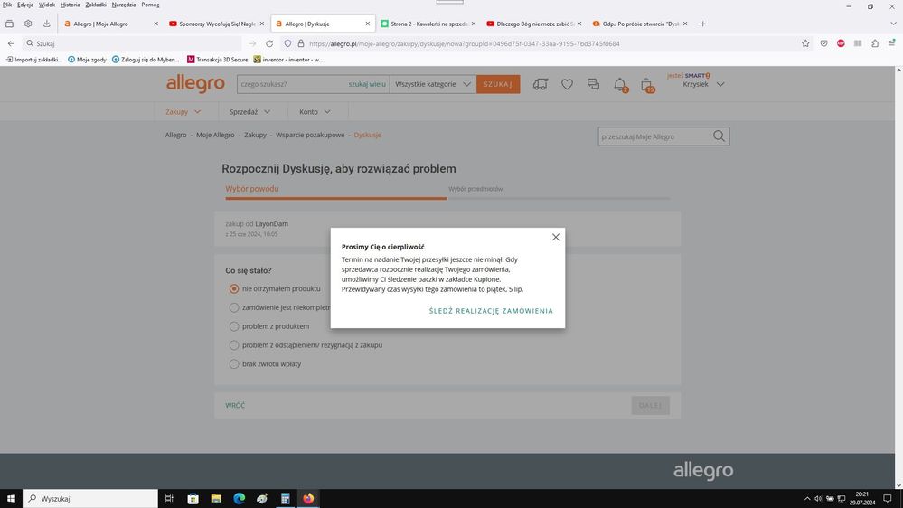Reload the page with browser refresh icon
The width and height of the screenshot is (903, 508).
(x=269, y=43)
